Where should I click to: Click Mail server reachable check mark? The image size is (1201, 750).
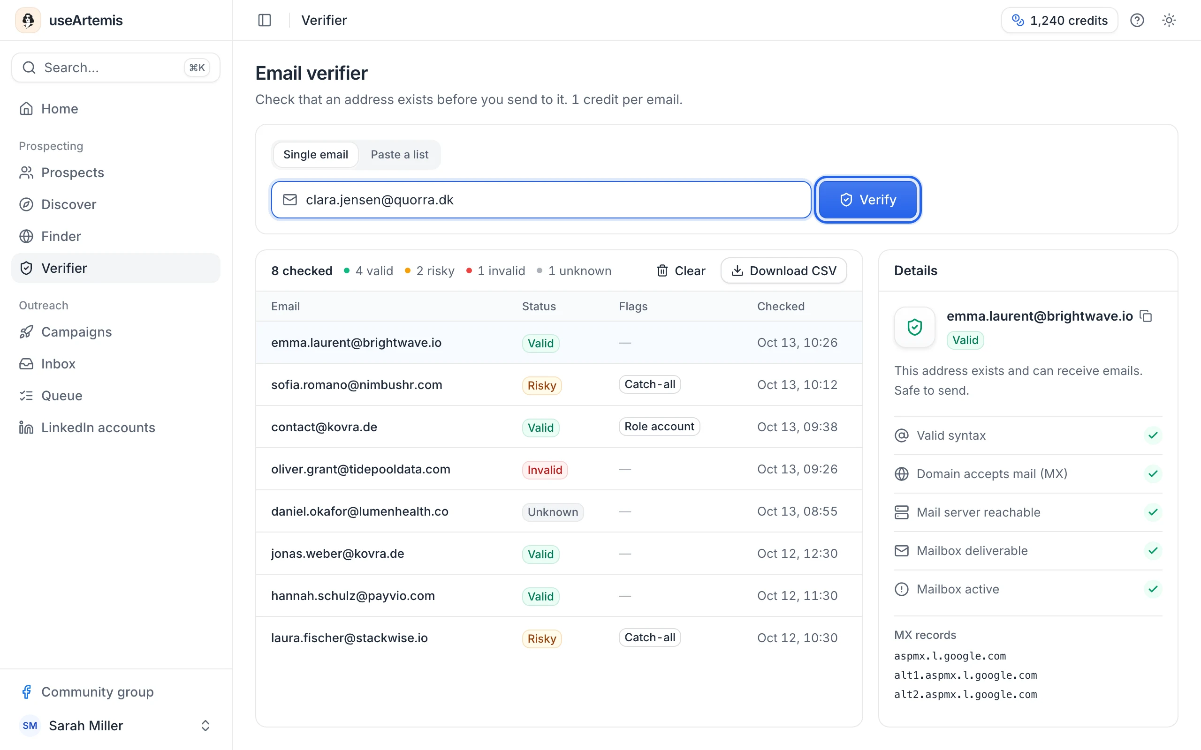click(1153, 512)
